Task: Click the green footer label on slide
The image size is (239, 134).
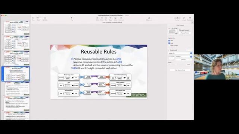Action: [136, 95]
